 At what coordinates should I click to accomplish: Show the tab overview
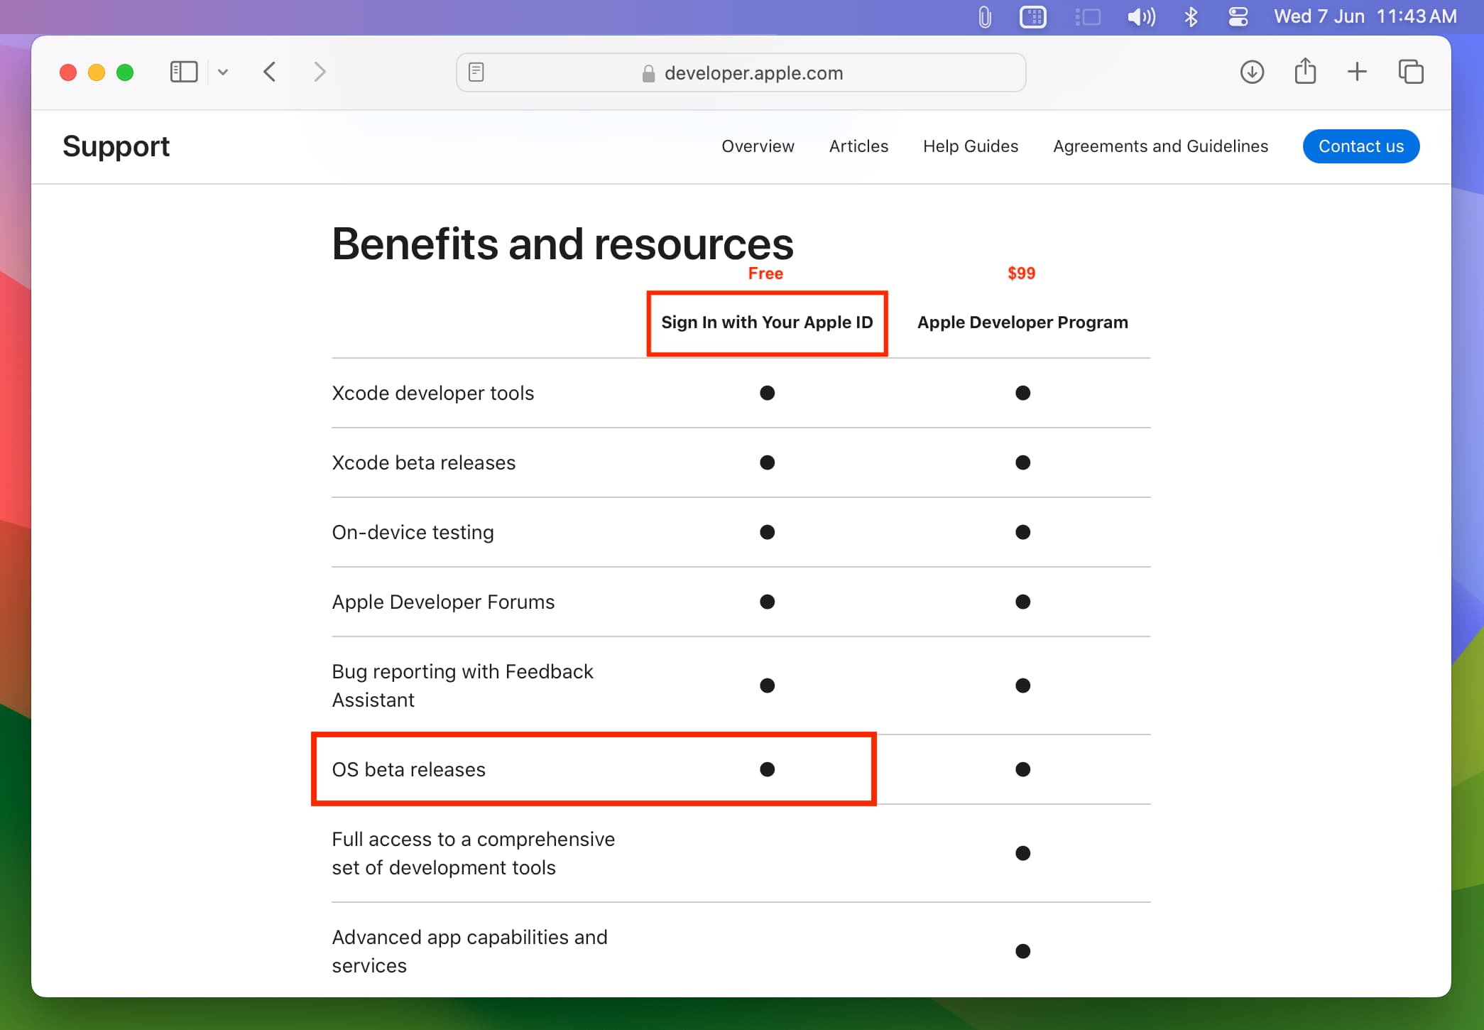1411,72
